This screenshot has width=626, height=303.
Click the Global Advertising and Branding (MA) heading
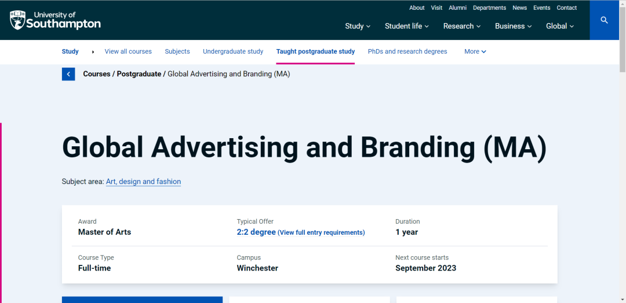(x=304, y=147)
